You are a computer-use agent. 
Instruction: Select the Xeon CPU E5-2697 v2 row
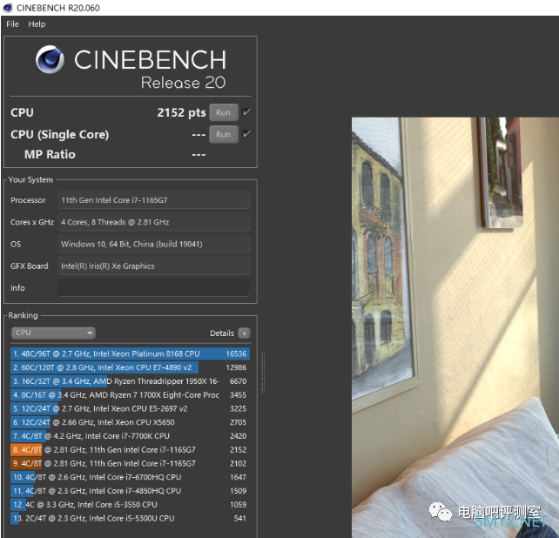[130, 408]
